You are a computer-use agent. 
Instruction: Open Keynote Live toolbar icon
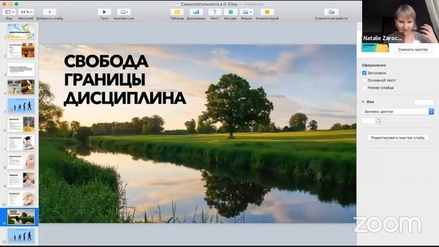coord(123,12)
